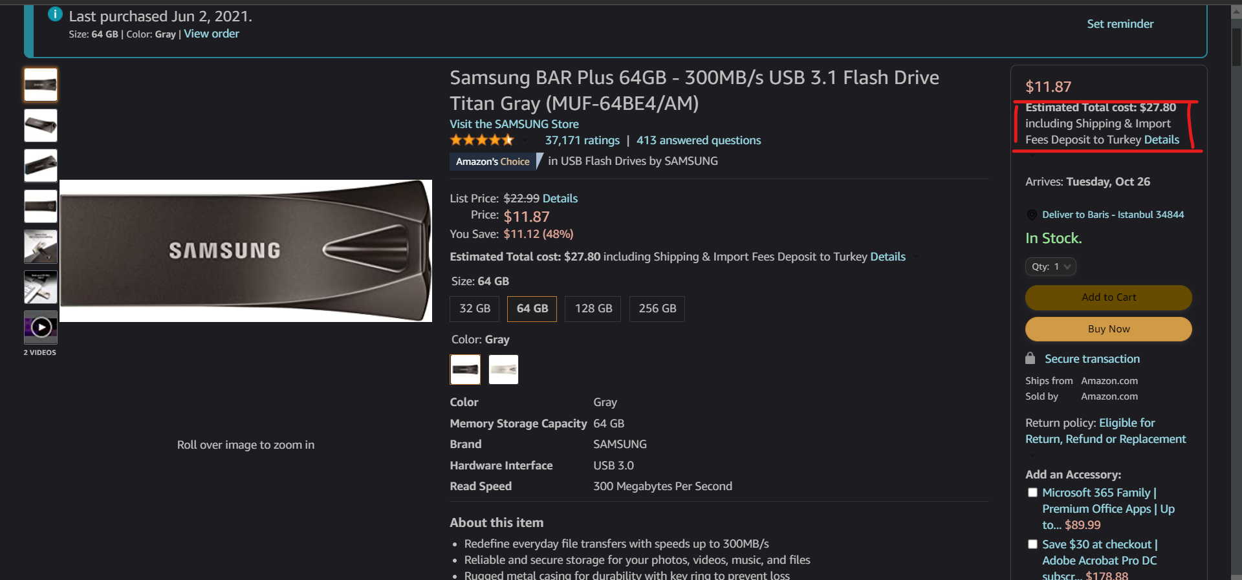
Task: Expand the star ratings dropdown arrow
Action: 525,140
